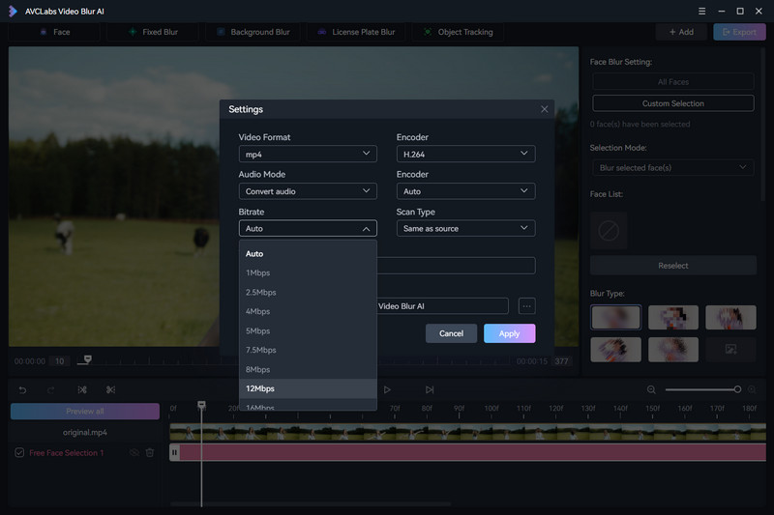Click the All Faces button
This screenshot has height=515, width=774.
coord(672,81)
